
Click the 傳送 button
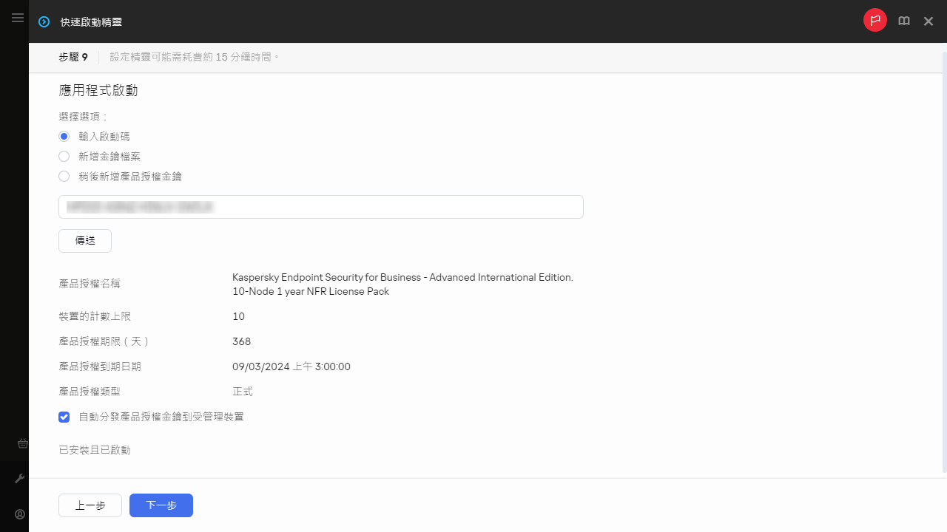point(85,241)
